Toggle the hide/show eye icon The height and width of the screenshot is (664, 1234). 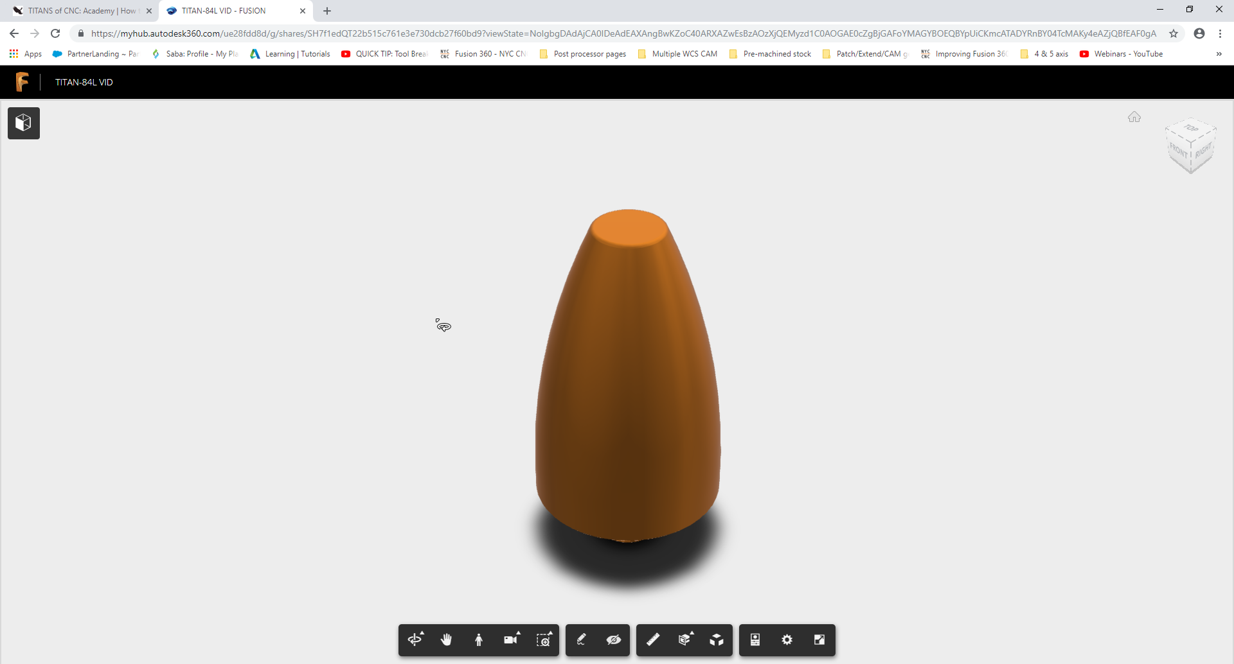coord(614,640)
